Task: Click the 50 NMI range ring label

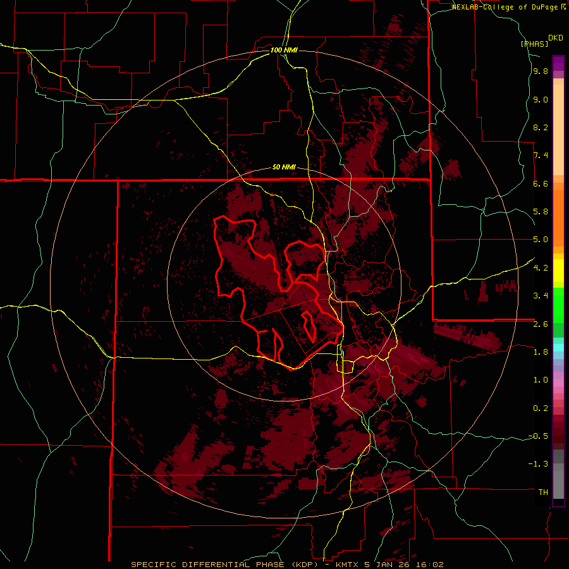Action: click(x=284, y=168)
